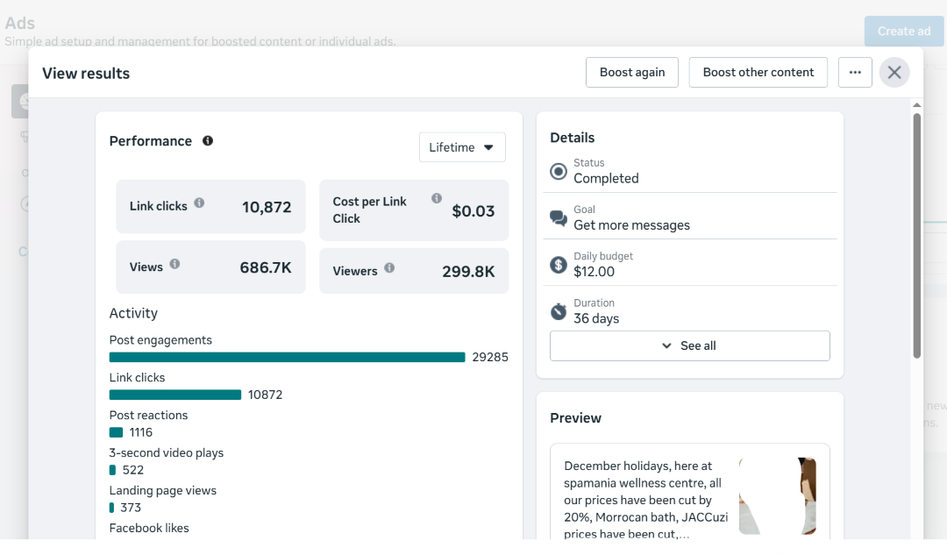Click the Performance info icon

coord(206,141)
